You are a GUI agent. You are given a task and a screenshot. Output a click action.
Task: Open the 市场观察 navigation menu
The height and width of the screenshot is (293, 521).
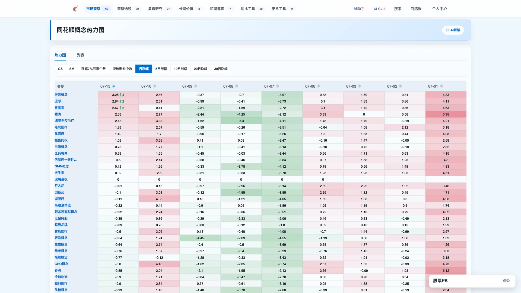(98, 9)
